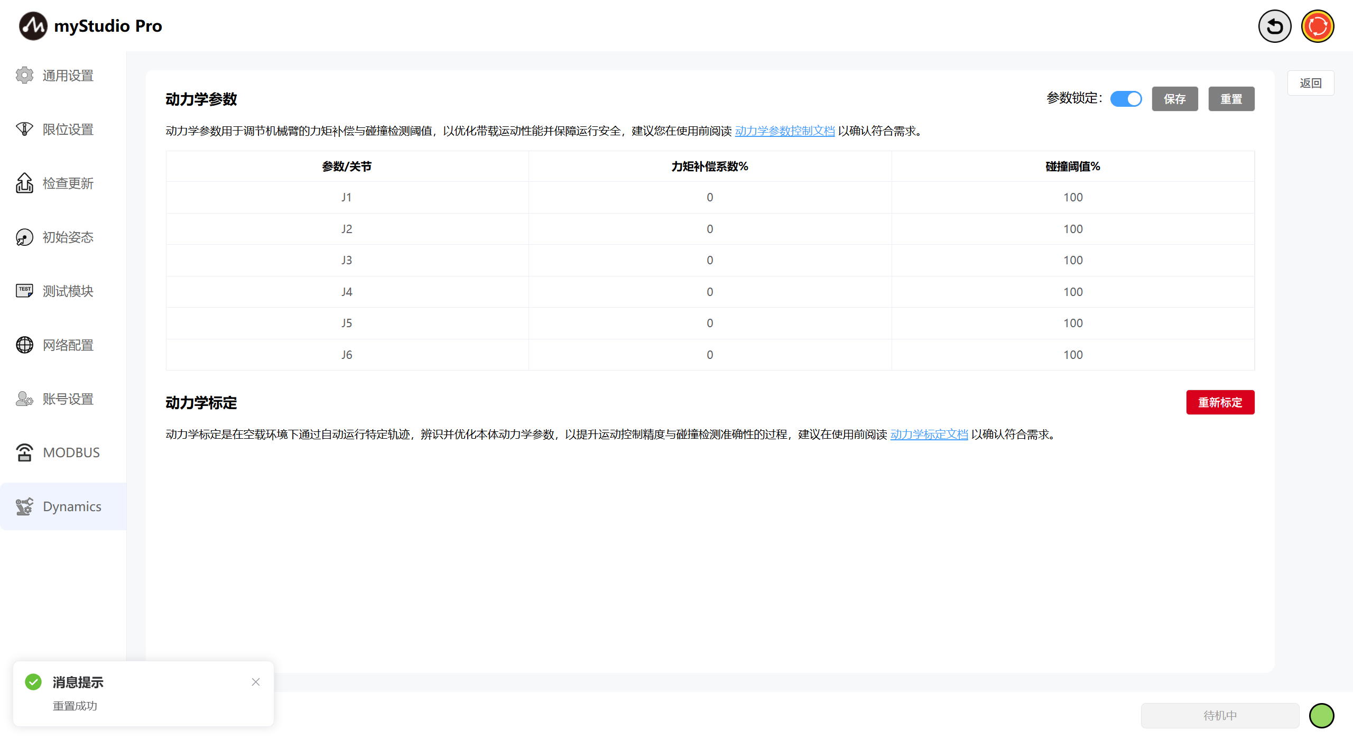Screen dimensions: 1353x739
Task: Select the initial pose icon
Action: pyautogui.click(x=24, y=237)
